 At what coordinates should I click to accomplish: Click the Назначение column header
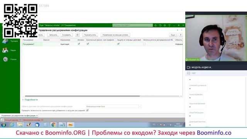pyautogui.click(x=68, y=40)
